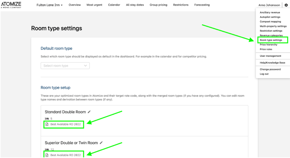Click Superior Double or Twin Room title
This screenshot has width=290, height=158.
click(x=71, y=143)
